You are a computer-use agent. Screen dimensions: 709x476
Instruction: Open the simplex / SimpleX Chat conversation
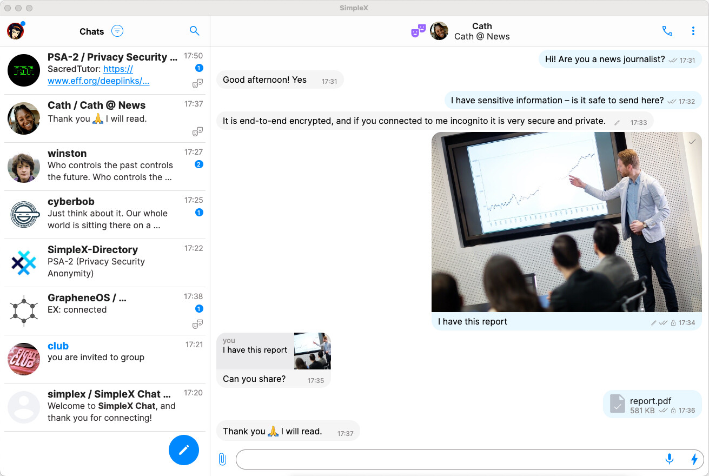[105, 407]
